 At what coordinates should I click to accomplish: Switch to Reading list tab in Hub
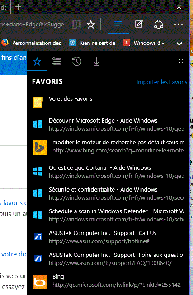57,62
